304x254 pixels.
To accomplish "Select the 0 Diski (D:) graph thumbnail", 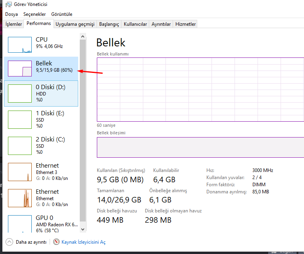I will pyautogui.click(x=20, y=94).
